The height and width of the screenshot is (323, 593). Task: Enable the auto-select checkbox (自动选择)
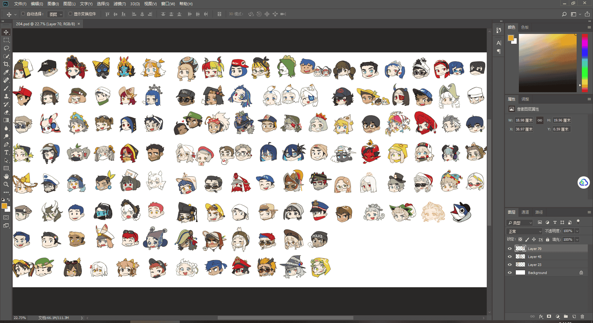23,14
